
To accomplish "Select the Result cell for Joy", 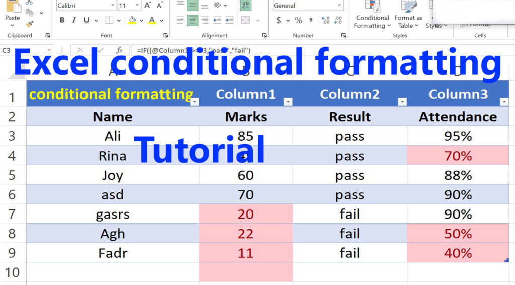I will (350, 175).
